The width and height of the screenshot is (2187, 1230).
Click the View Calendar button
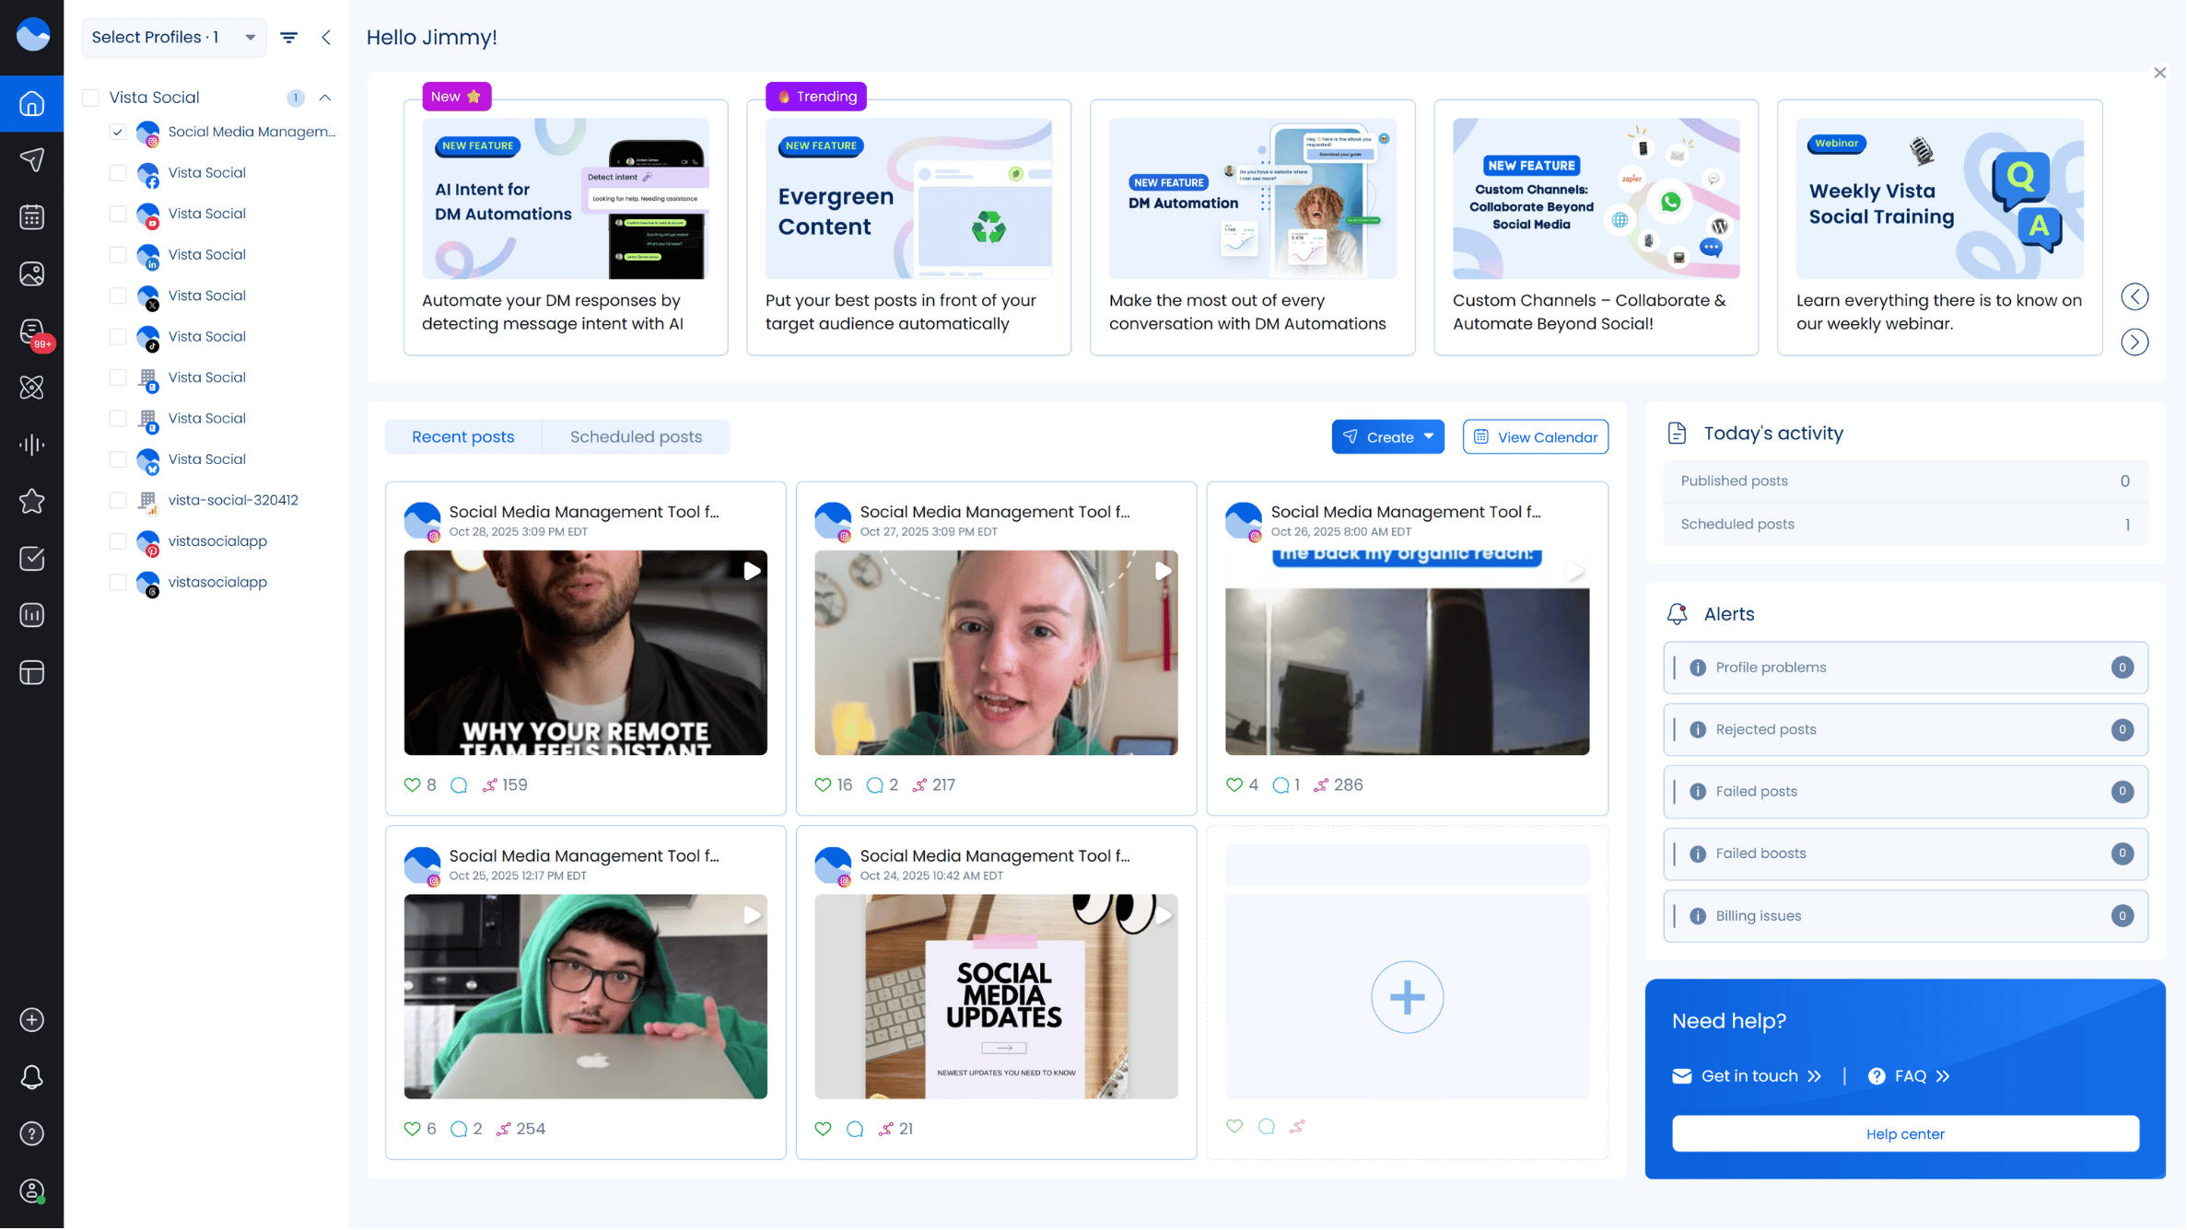(1536, 437)
